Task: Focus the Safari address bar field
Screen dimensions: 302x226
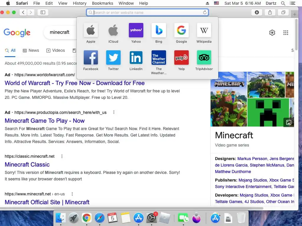Action: [147, 12]
